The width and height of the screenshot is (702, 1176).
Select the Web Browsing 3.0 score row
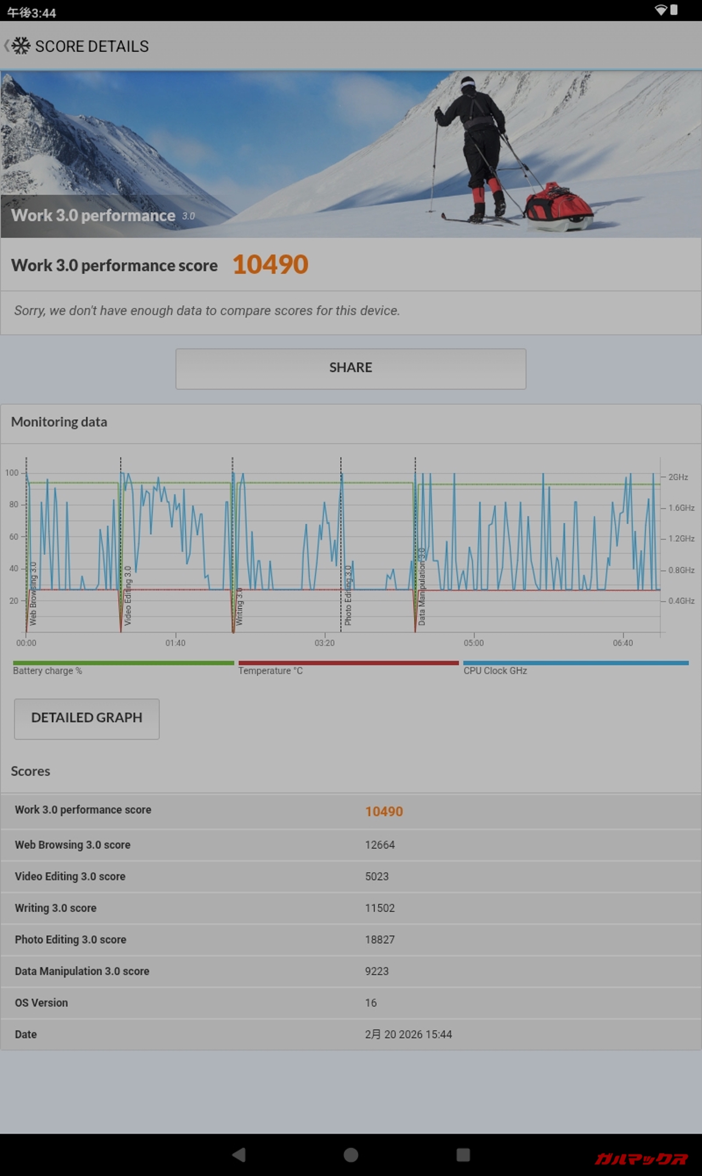point(351,845)
